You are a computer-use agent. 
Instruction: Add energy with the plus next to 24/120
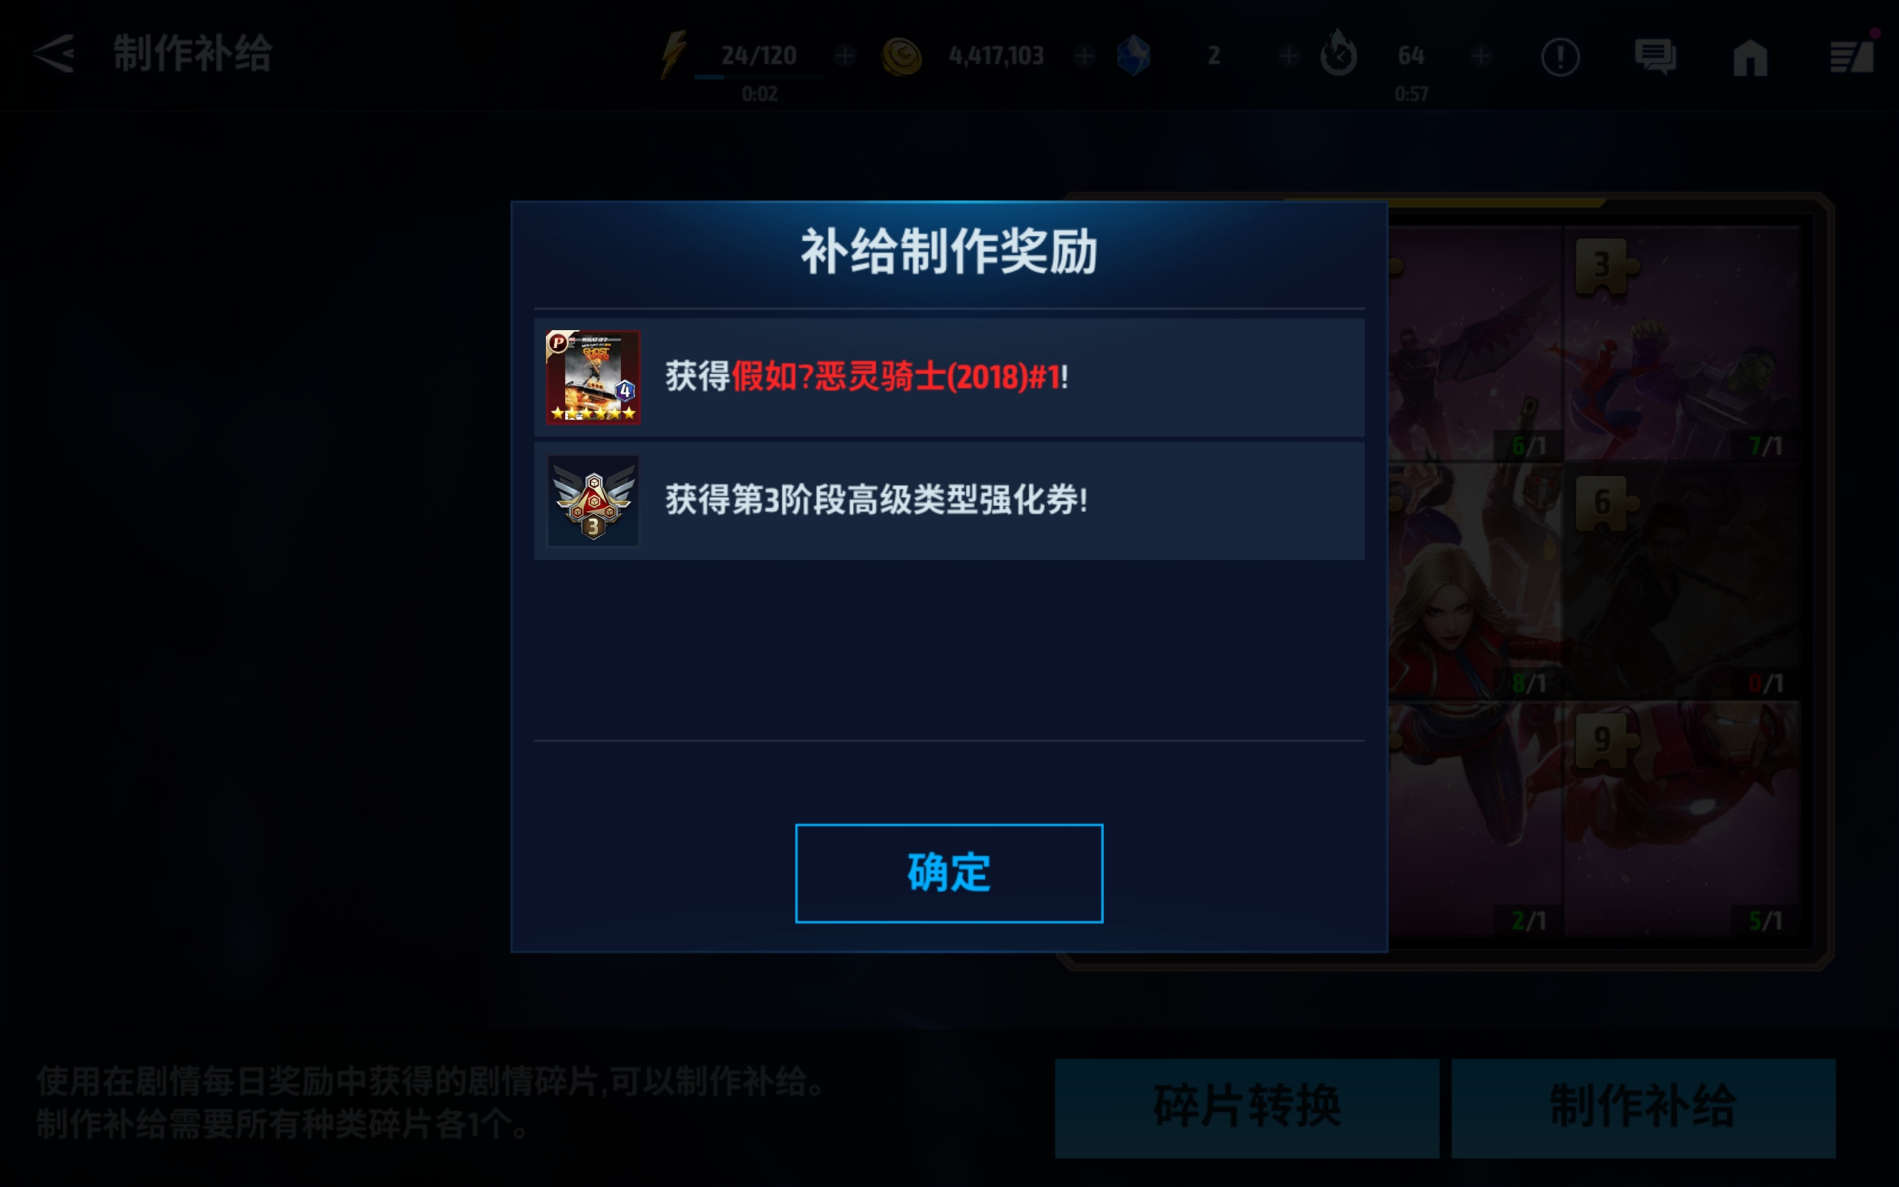coord(845,56)
